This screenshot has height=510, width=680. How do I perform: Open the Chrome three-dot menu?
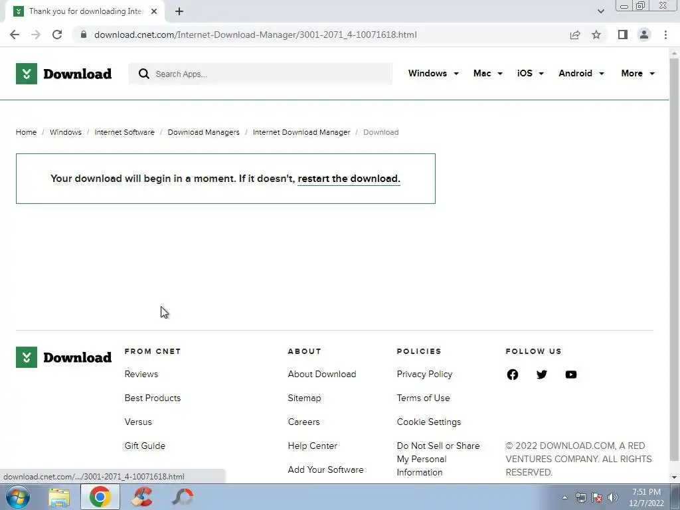pos(665,35)
